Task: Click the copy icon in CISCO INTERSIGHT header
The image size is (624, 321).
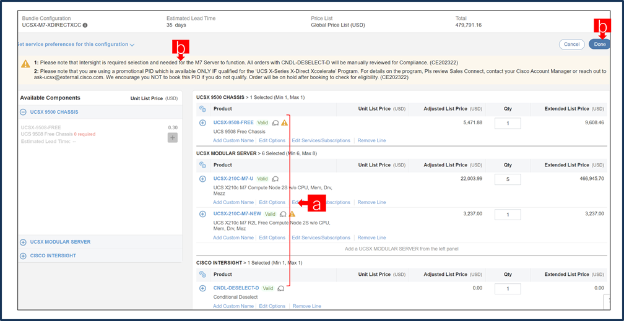Action: pyautogui.click(x=202, y=275)
